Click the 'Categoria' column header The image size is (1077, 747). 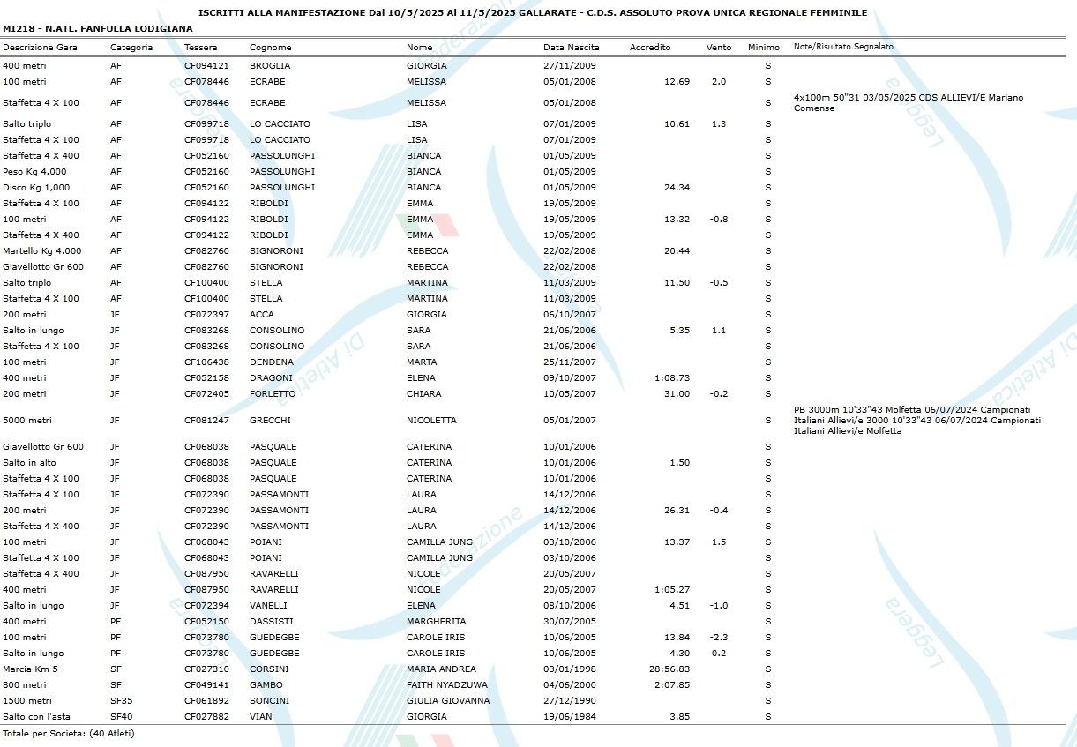[x=131, y=48]
